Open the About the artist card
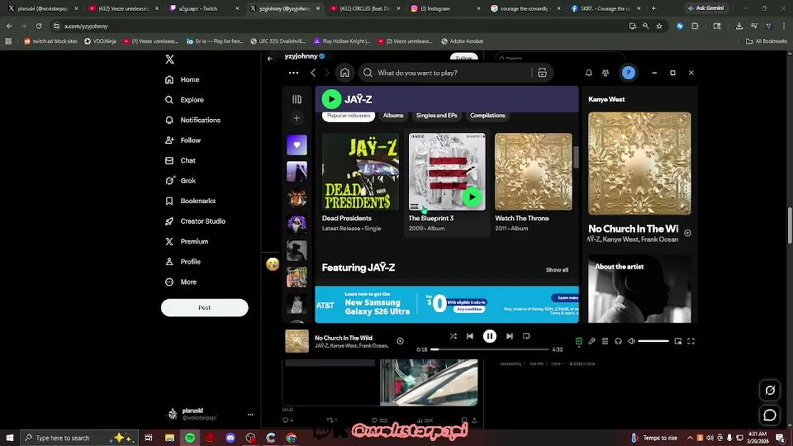The width and height of the screenshot is (793, 446). point(639,289)
